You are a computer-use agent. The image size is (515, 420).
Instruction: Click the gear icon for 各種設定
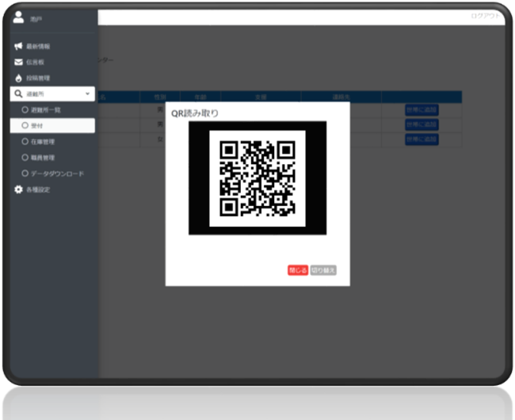18,189
